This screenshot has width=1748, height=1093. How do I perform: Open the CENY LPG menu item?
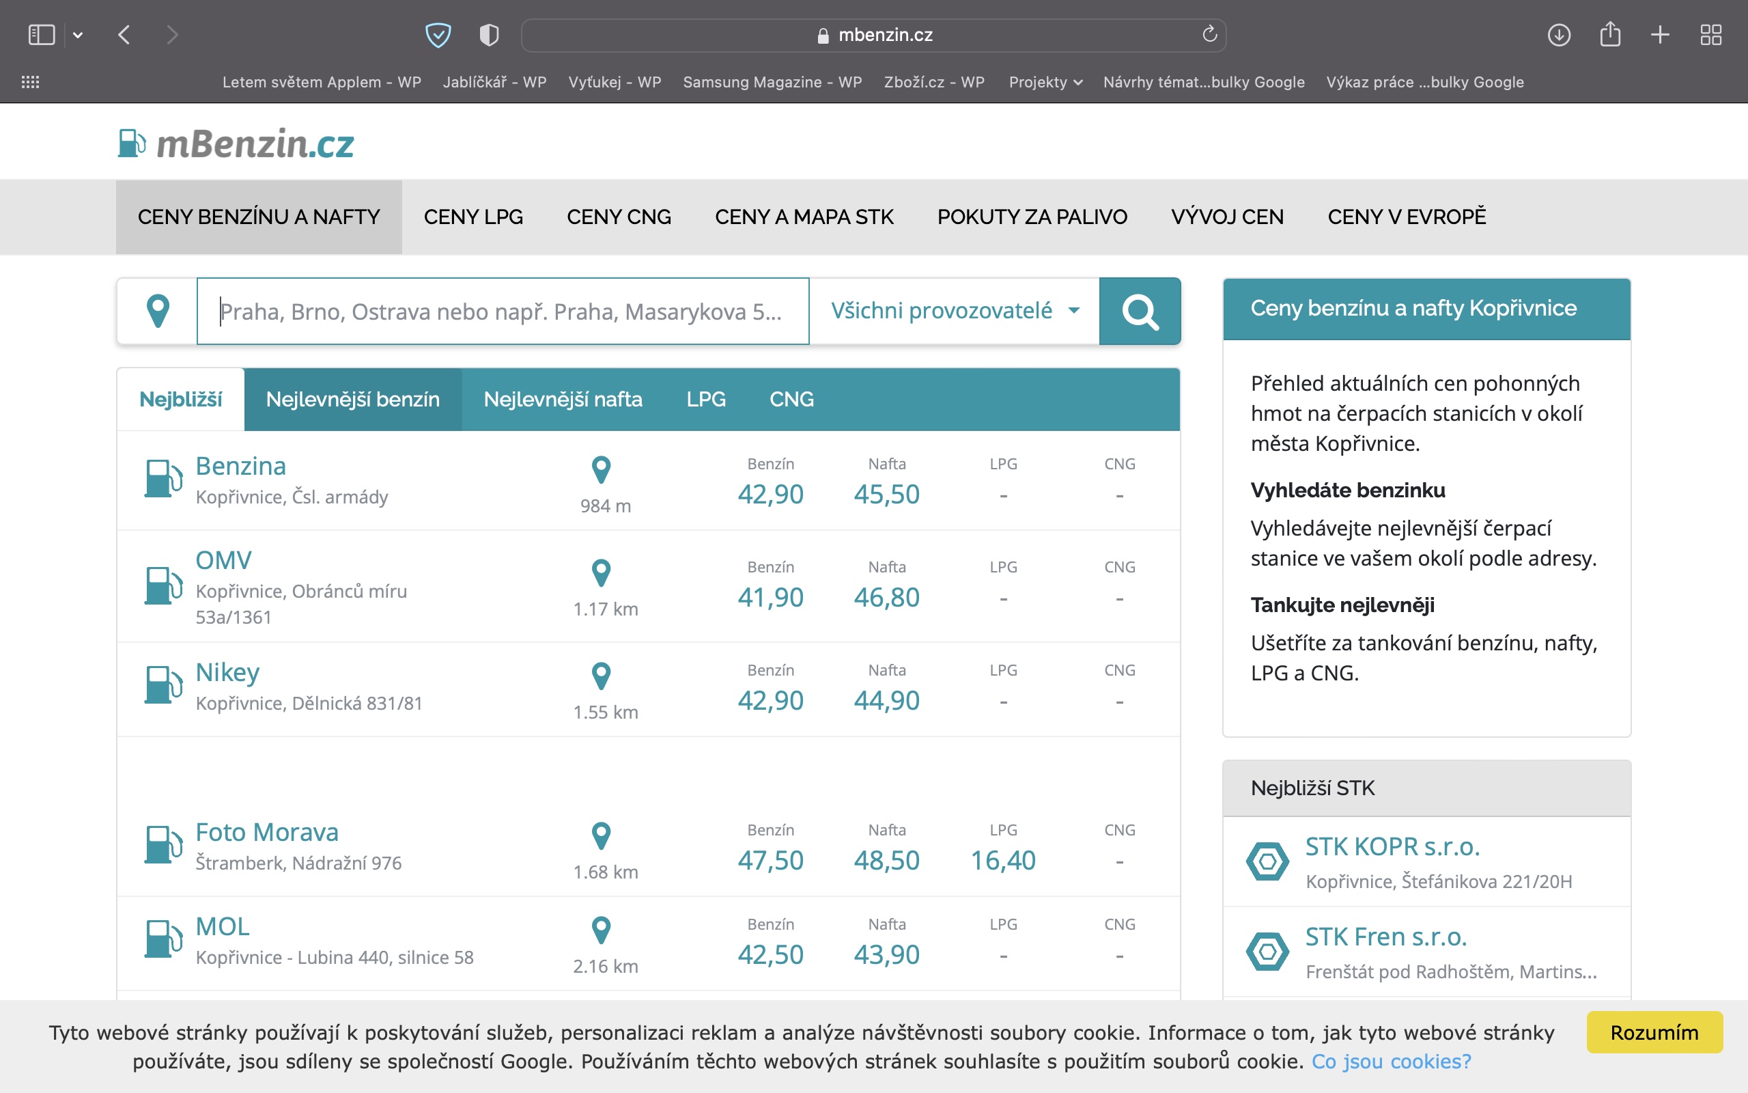click(473, 217)
